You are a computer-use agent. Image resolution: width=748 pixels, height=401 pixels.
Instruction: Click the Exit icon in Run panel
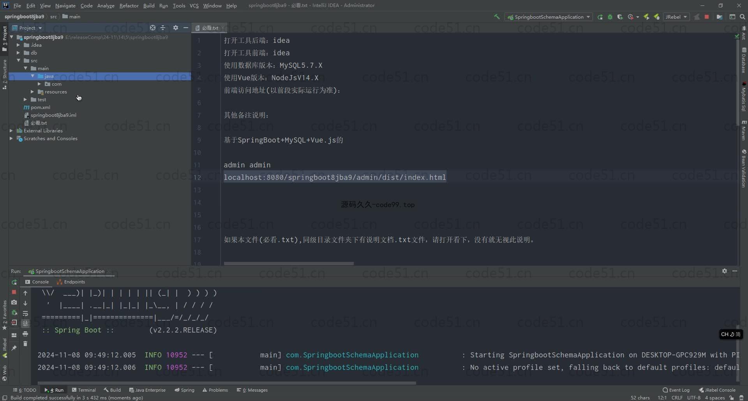tap(14, 322)
